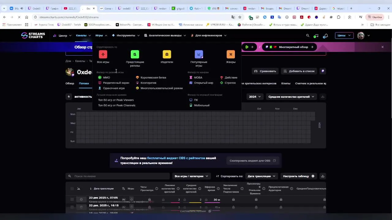
Task: Open 'Топ-50 игр от Peak Viewers'
Action: (x=116, y=100)
